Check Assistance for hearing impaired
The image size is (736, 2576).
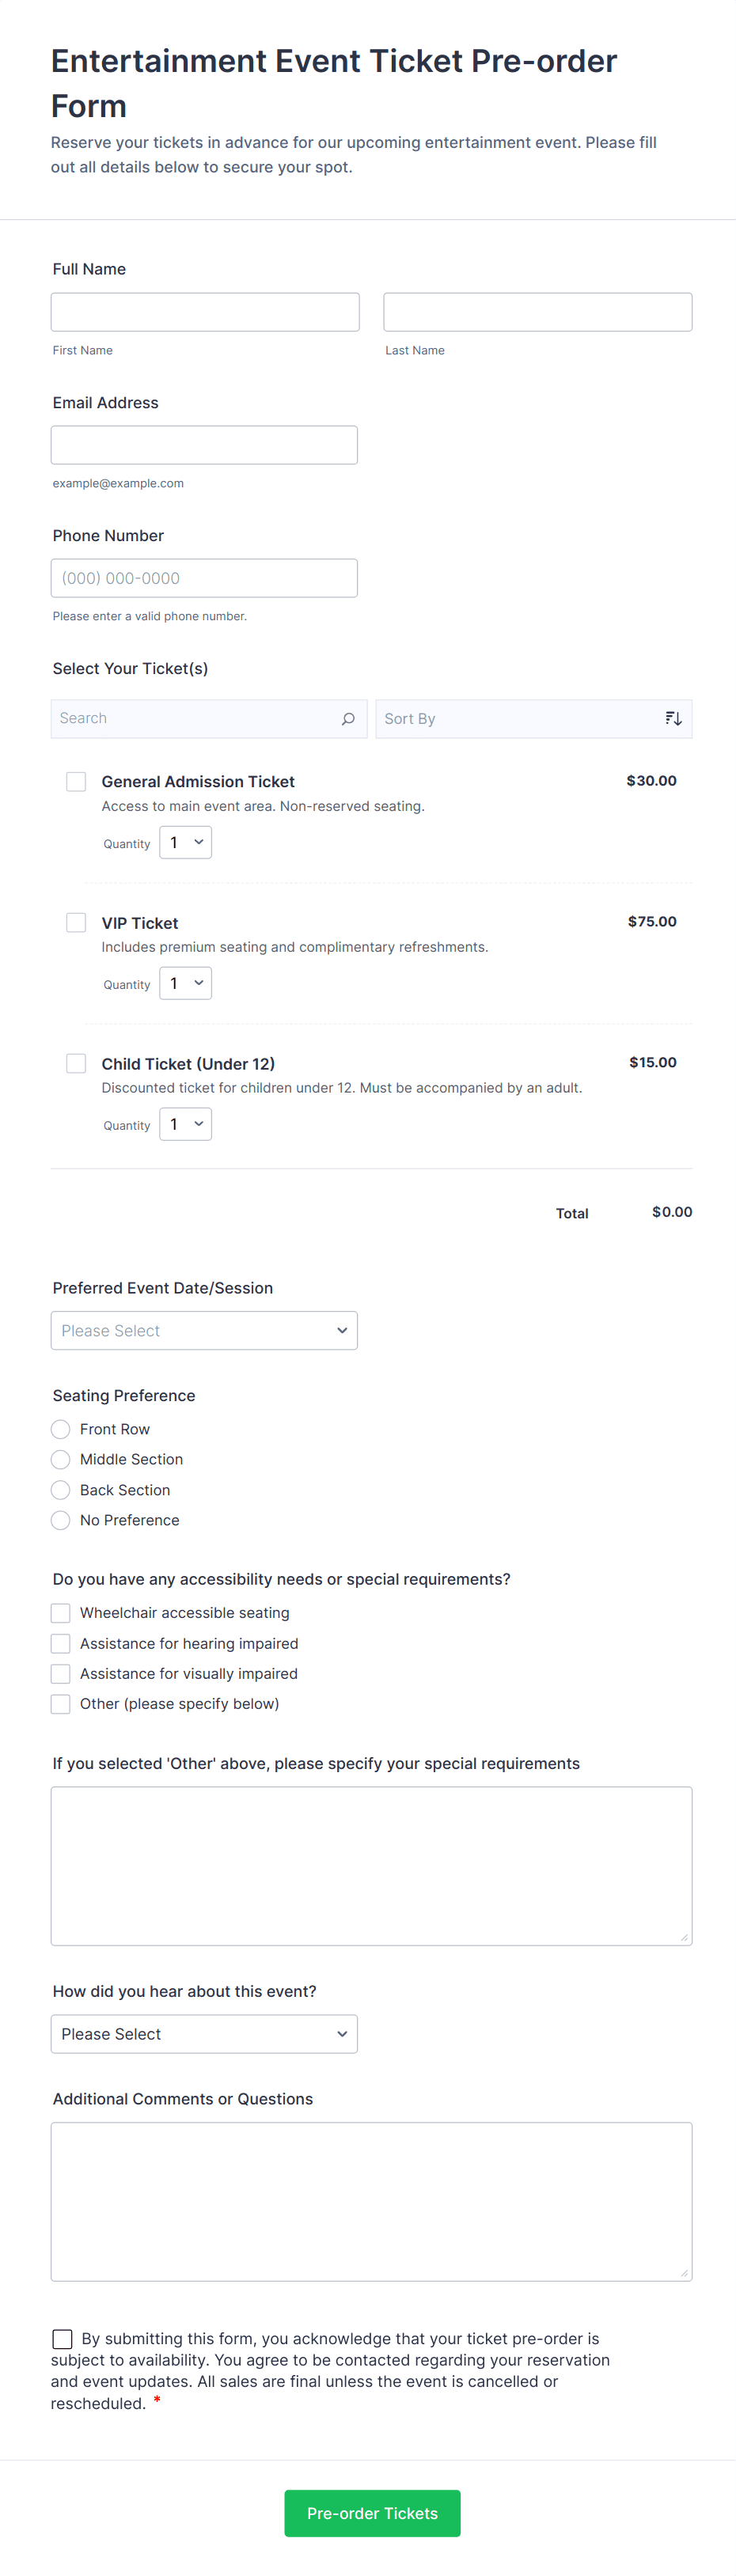tap(60, 1643)
